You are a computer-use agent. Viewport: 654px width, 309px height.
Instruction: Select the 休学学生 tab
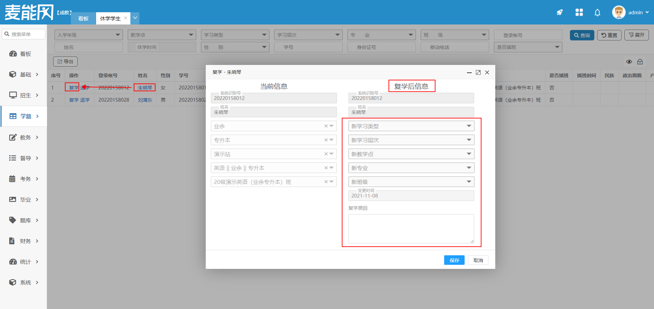click(110, 18)
